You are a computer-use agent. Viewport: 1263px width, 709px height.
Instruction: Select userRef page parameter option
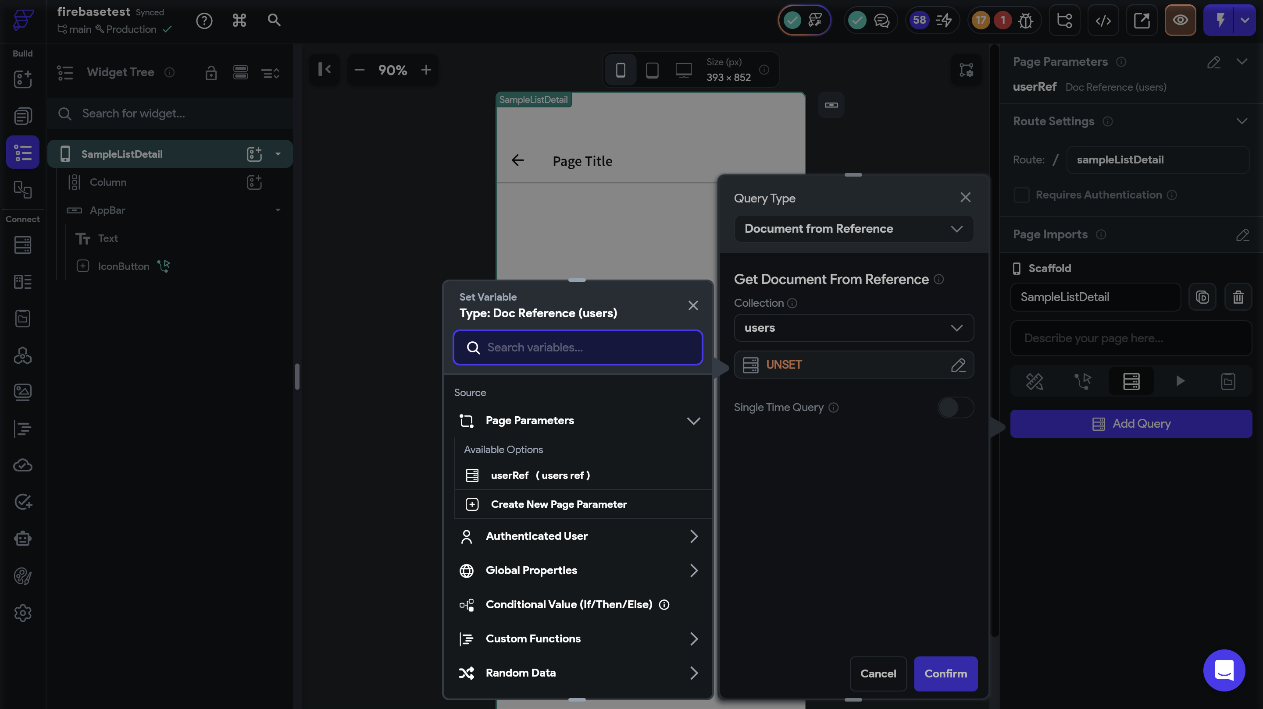[x=540, y=475]
